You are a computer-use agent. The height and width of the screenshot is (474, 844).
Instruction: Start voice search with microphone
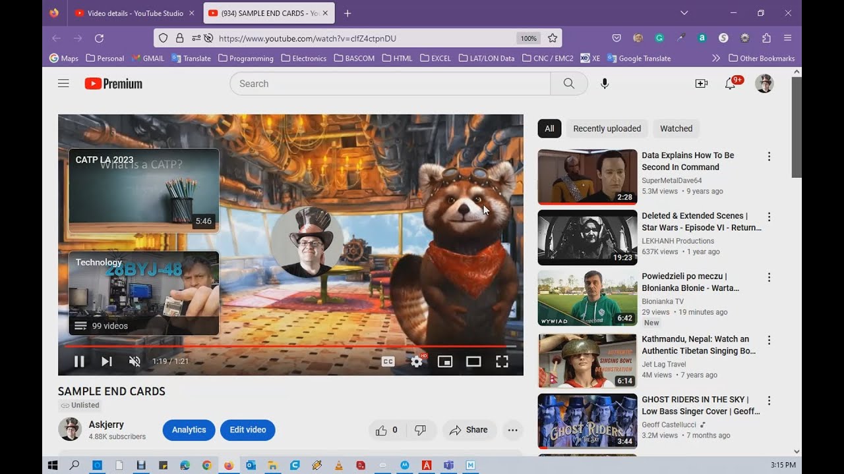605,84
